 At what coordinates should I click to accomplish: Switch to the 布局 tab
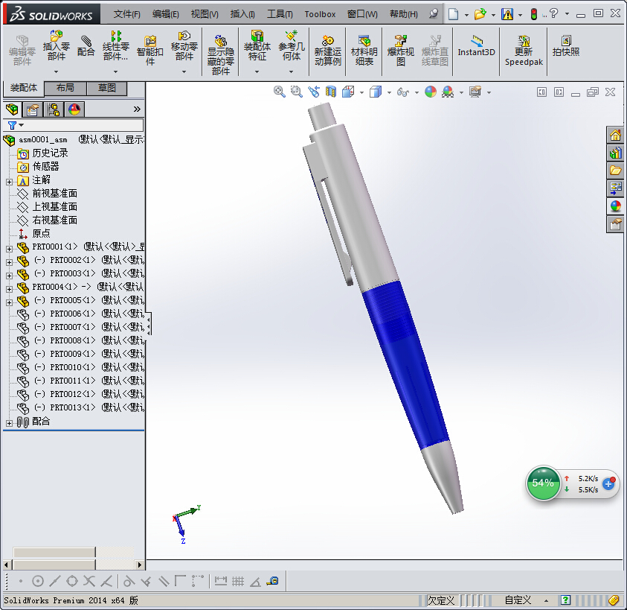click(65, 88)
